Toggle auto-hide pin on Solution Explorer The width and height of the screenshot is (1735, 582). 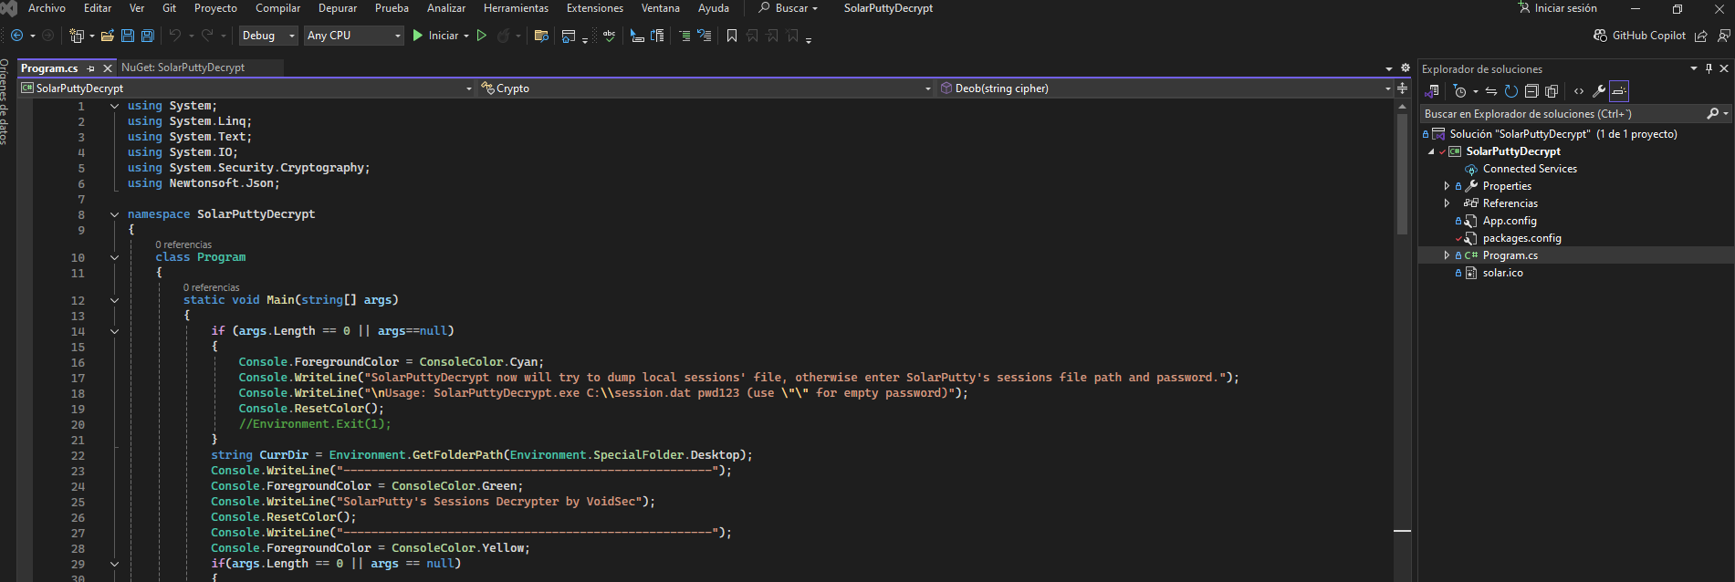pos(1709,68)
